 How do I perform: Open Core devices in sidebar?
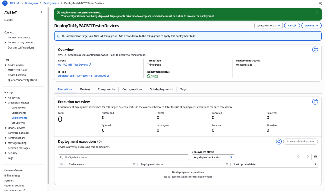(x=19, y=108)
